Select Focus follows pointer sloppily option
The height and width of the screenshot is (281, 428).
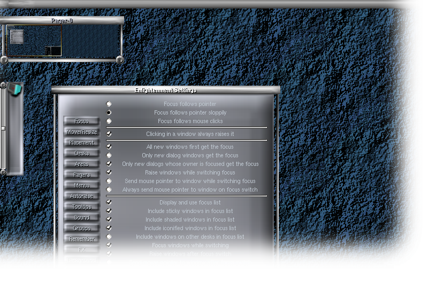(109, 112)
